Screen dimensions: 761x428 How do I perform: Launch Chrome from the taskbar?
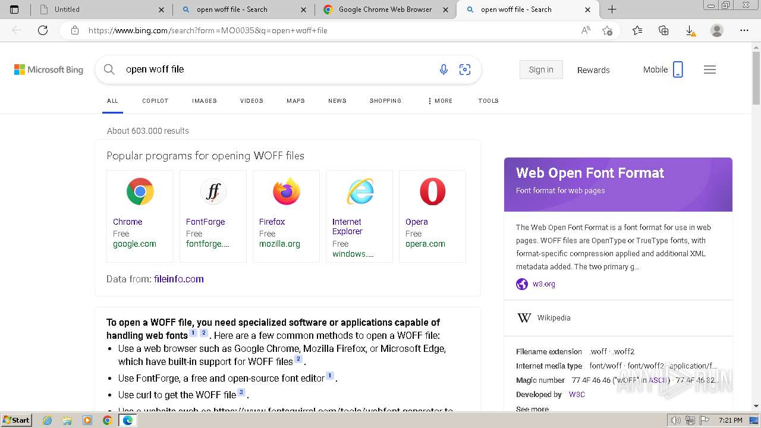pos(107,420)
